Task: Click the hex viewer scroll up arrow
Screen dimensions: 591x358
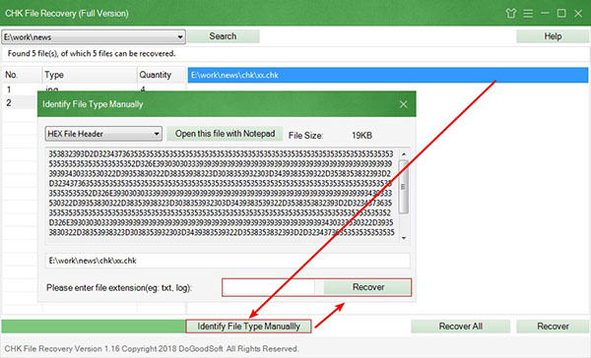Action: coord(404,154)
